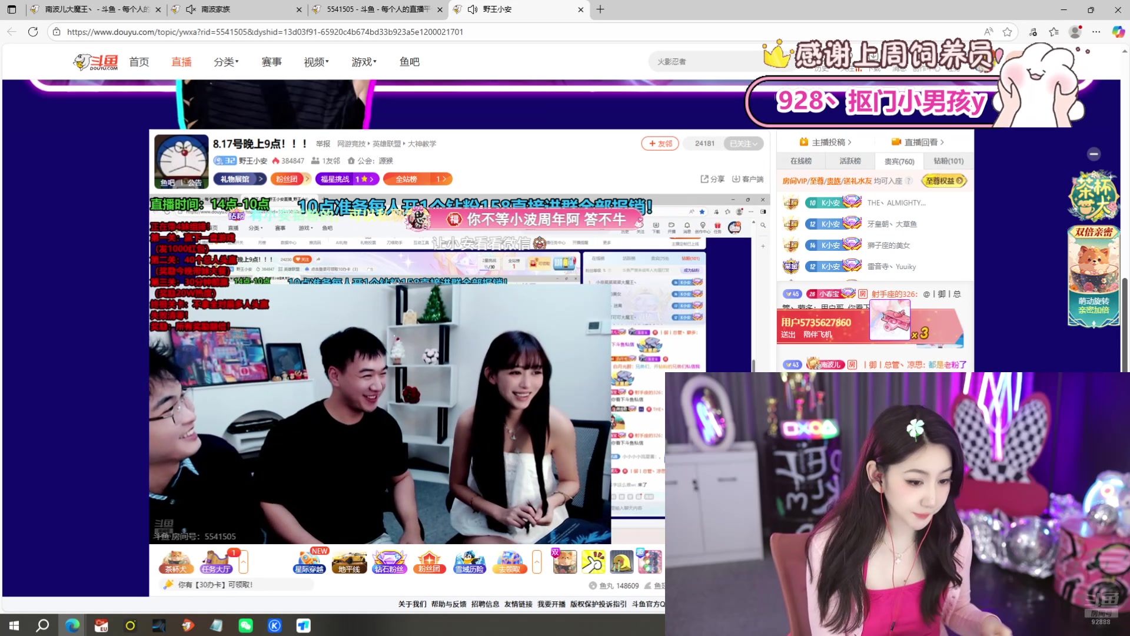Image resolution: width=1130 pixels, height=636 pixels.
Task: Expand the 分类 navigation dropdown
Action: [226, 62]
